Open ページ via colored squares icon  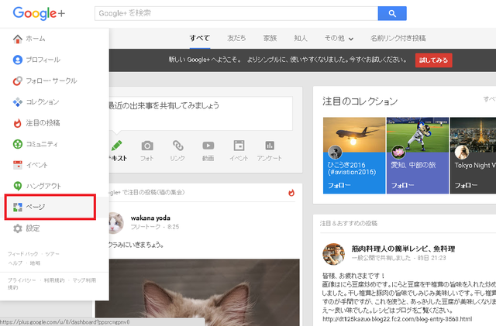18,207
